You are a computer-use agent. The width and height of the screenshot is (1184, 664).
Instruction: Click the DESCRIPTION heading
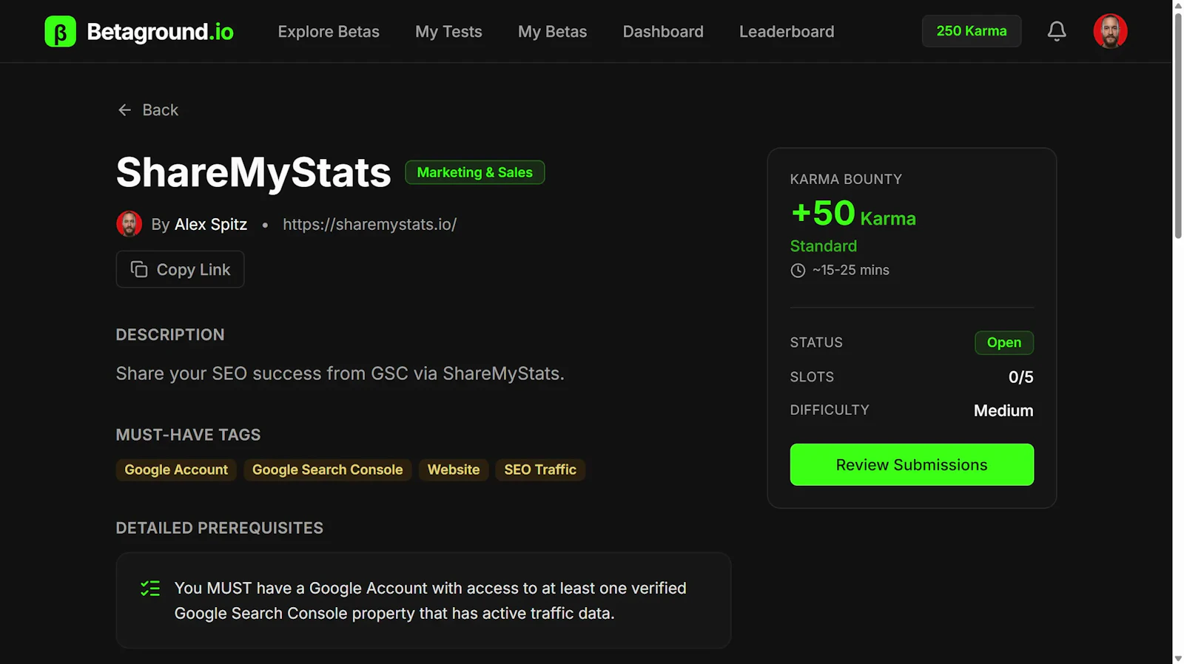coord(170,335)
